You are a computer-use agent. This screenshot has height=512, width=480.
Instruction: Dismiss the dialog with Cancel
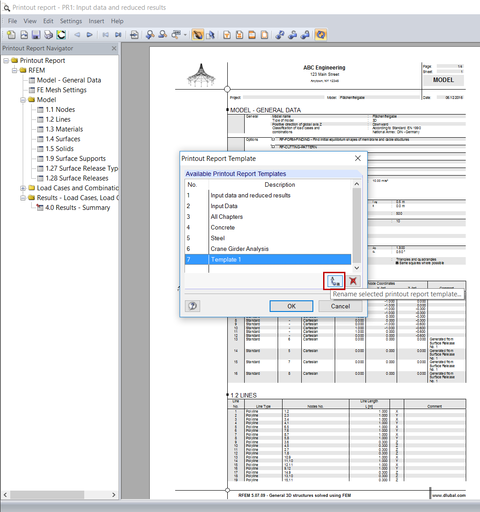(x=340, y=306)
